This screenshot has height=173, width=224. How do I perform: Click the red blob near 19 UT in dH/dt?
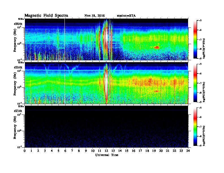click(x=157, y=47)
